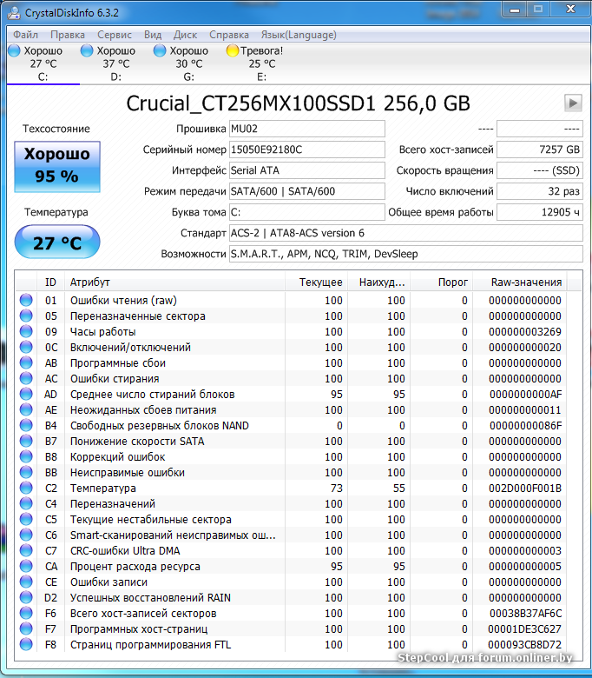The image size is (592, 678).
Task: Click the SATA/600 transfer mode field
Action: 307,191
